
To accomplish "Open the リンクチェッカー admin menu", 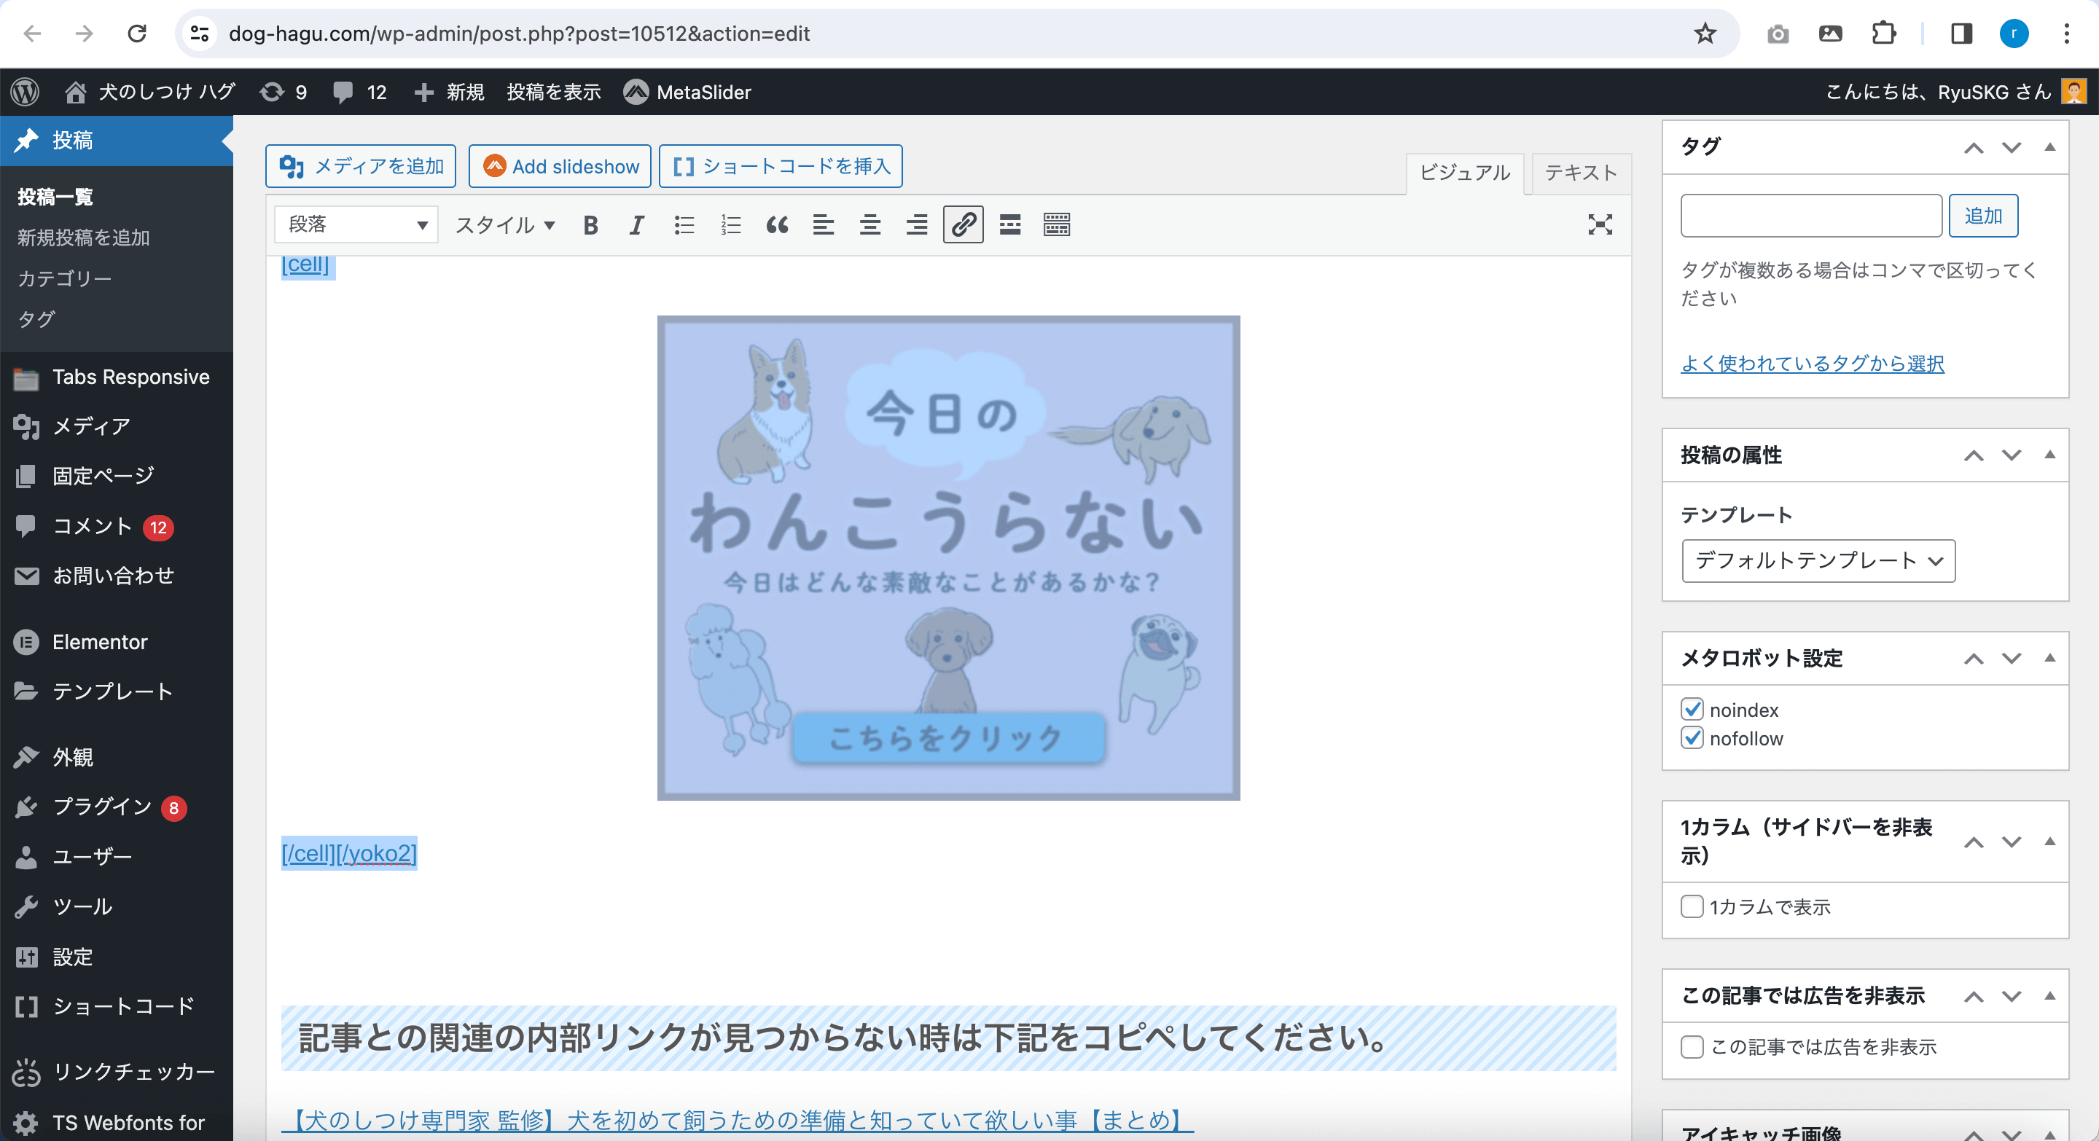I will [x=133, y=1071].
